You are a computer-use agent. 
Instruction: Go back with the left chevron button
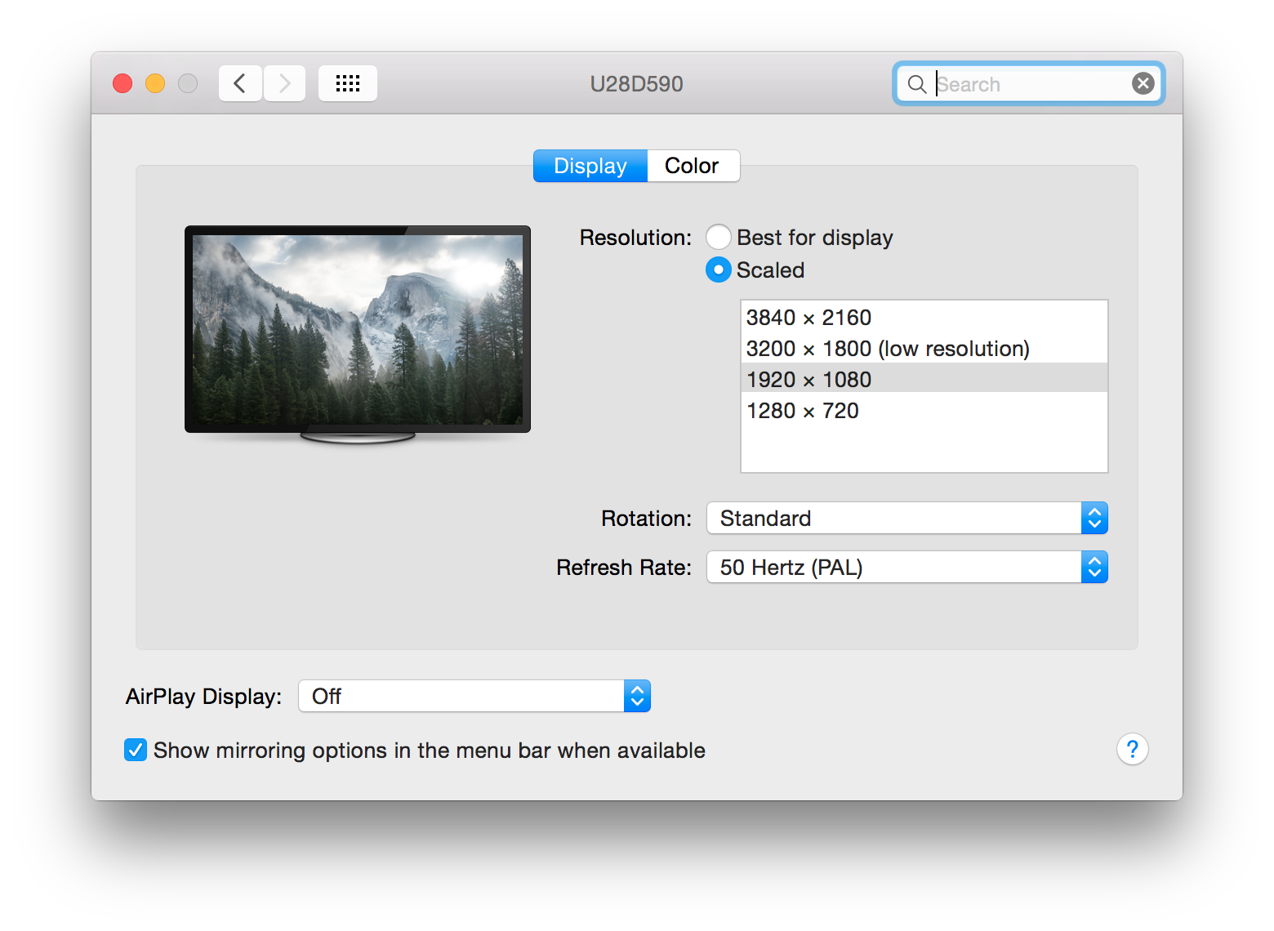(240, 83)
